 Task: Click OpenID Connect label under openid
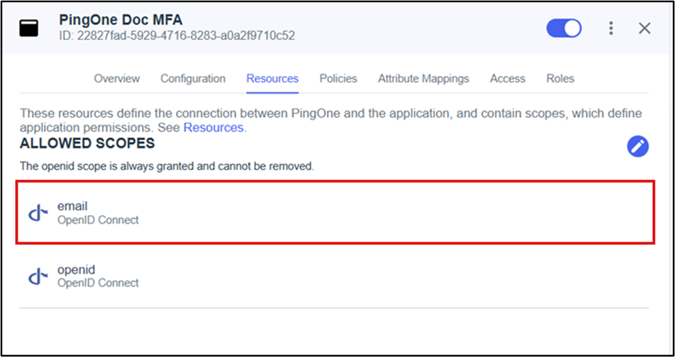(98, 283)
